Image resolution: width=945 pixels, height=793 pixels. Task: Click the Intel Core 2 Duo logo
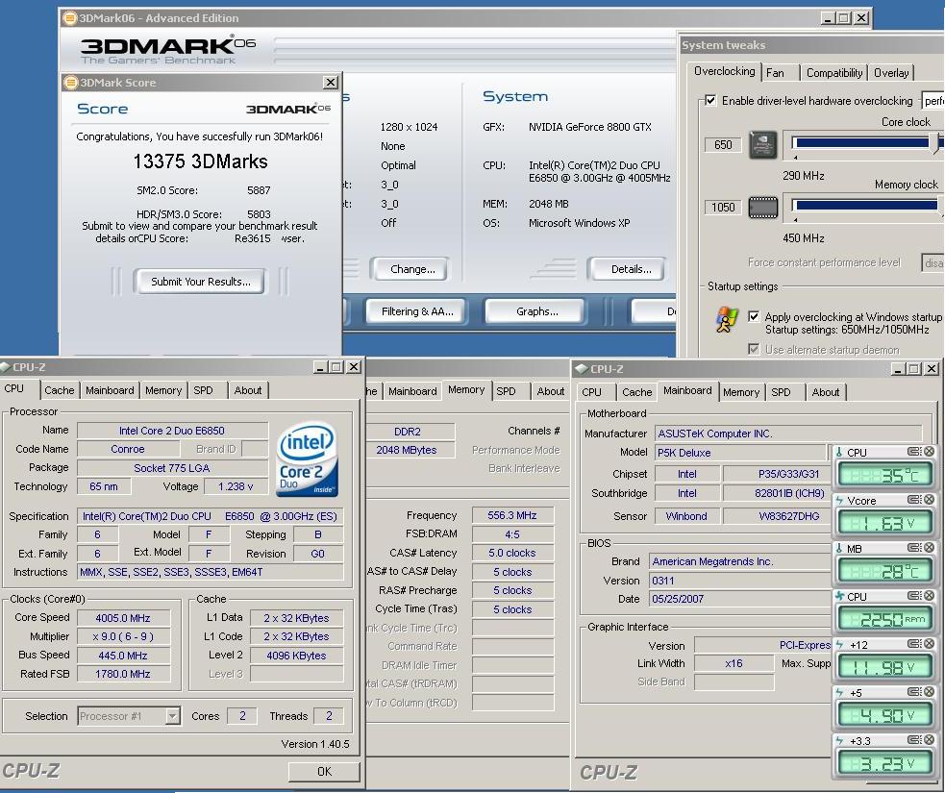point(307,459)
